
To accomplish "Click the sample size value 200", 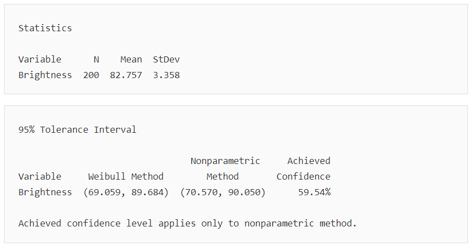I will pos(91,75).
